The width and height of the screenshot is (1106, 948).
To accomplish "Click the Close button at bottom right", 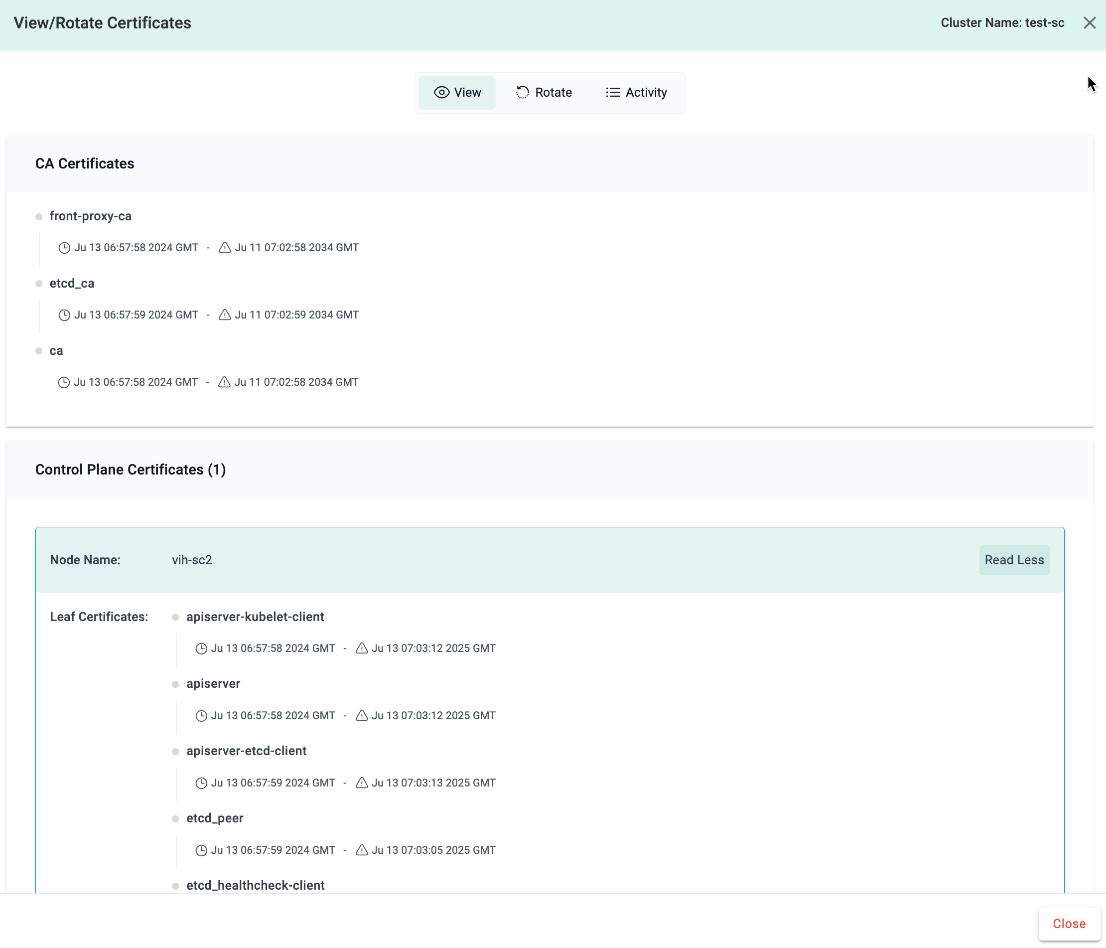I will point(1069,924).
